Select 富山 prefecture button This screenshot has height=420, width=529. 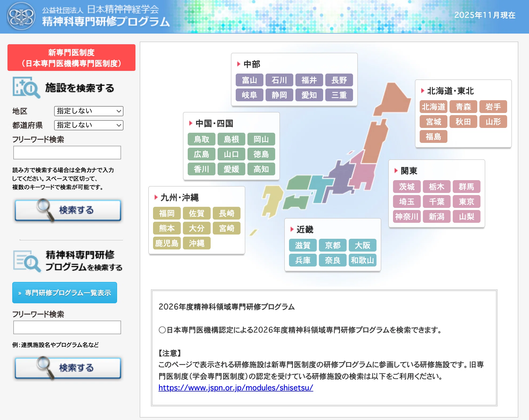(250, 80)
